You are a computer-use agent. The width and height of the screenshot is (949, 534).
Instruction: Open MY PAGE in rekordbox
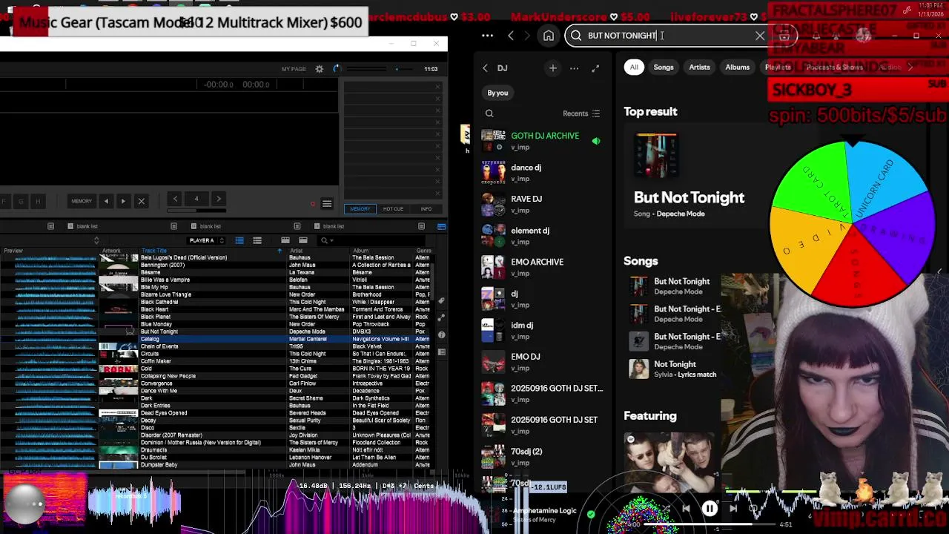[294, 69]
